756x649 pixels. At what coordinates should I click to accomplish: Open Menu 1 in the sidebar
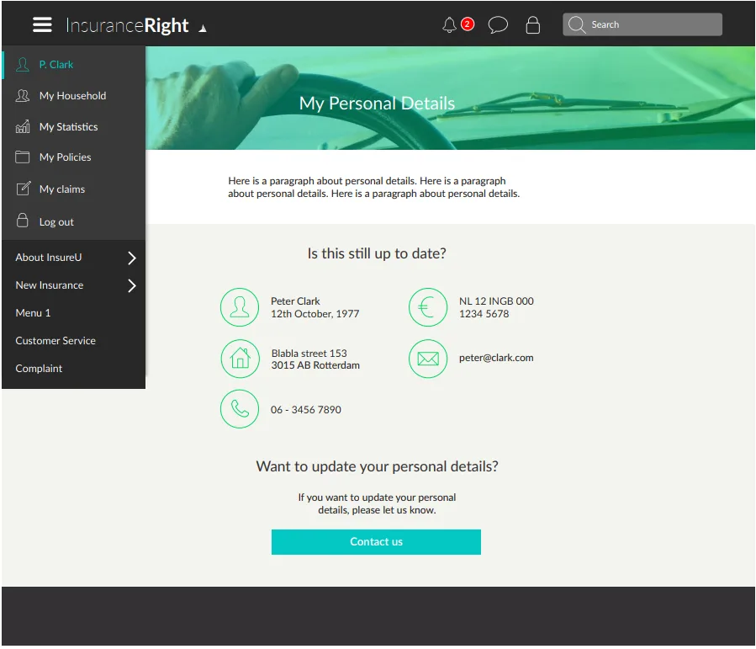pyautogui.click(x=33, y=313)
